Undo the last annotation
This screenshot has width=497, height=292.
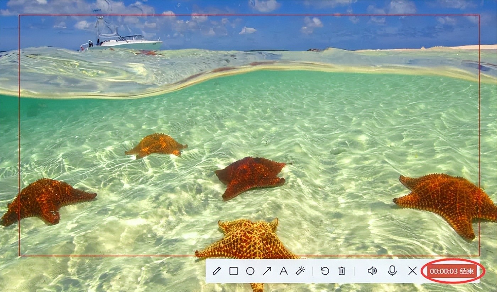pos(325,271)
